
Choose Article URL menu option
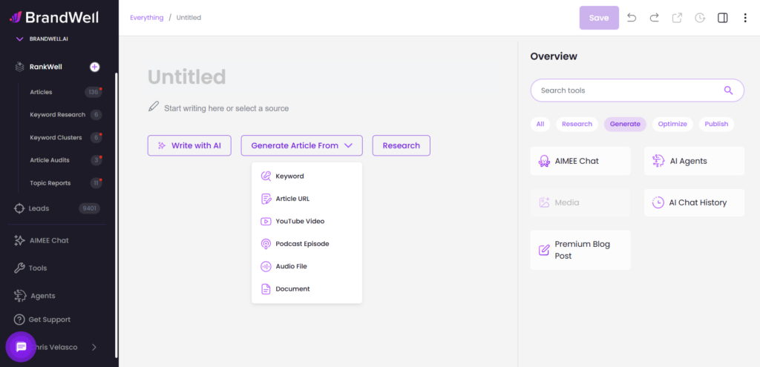point(307,199)
